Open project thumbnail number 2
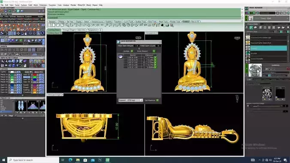 pos(33,106)
